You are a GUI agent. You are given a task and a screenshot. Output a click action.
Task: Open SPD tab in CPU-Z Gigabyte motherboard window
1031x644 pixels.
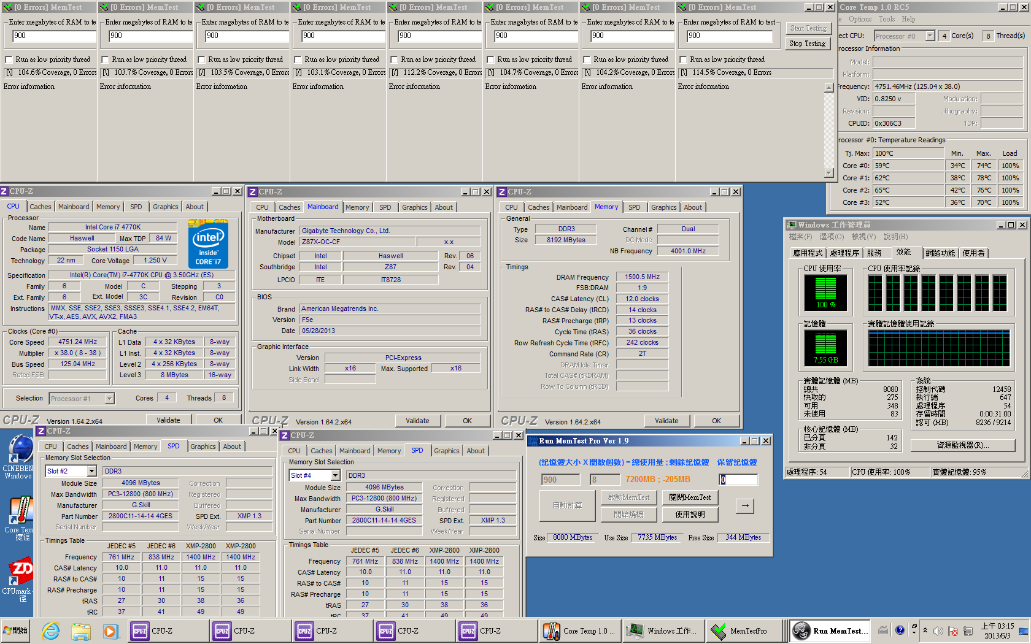tap(385, 208)
